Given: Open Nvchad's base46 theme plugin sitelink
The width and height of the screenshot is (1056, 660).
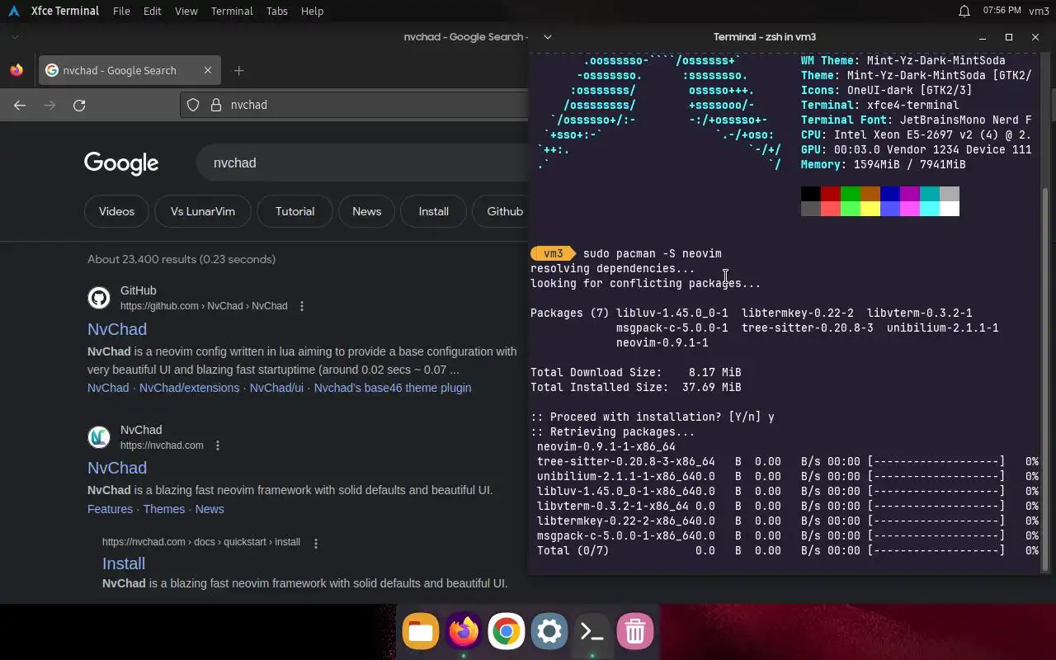Looking at the screenshot, I should click(393, 388).
